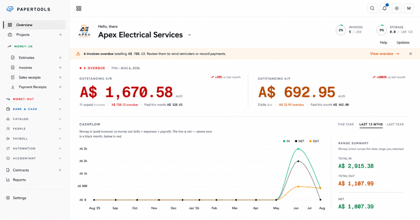The width and height of the screenshot is (420, 220).
Task: Toggle the IN series in chart legend
Action: (x=286, y=141)
